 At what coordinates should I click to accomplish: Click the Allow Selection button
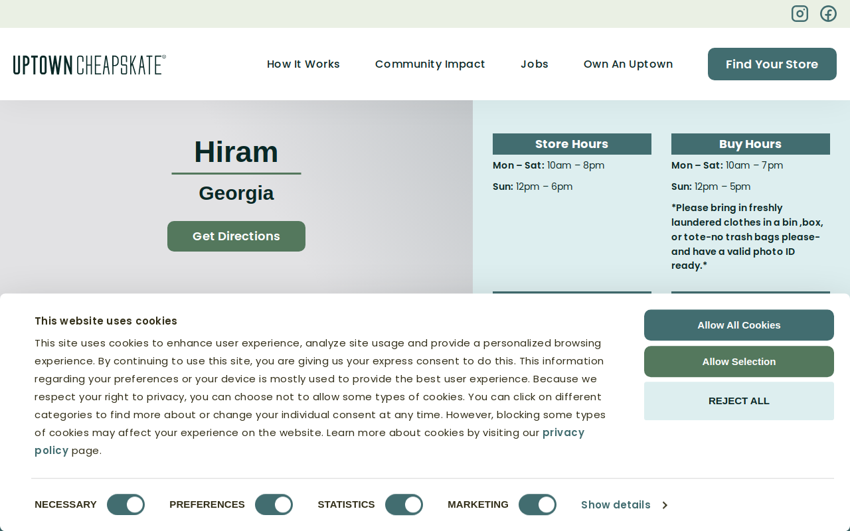click(739, 362)
